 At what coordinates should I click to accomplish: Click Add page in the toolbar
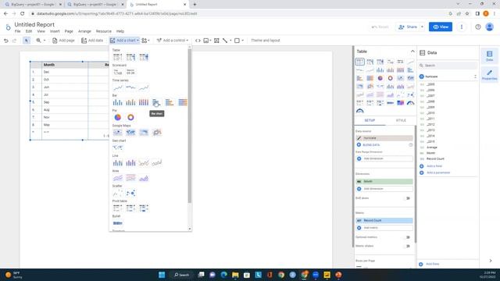pos(63,41)
